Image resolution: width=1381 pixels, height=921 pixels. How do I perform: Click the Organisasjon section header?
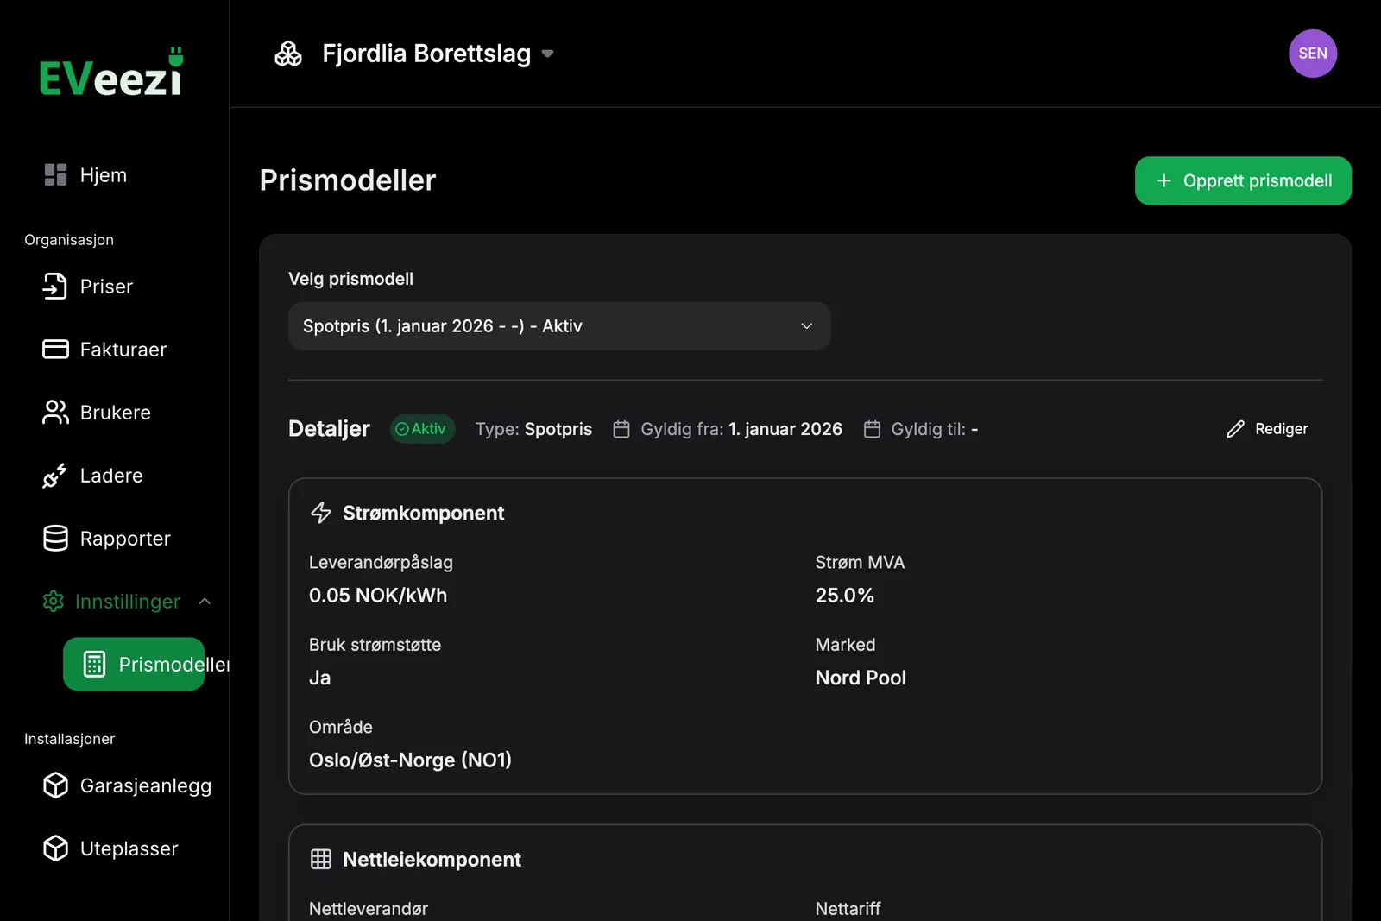[69, 240]
